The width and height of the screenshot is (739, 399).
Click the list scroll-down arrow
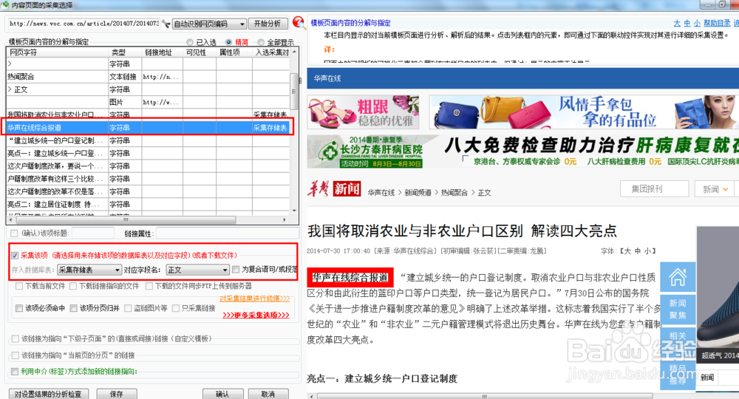tap(295, 211)
